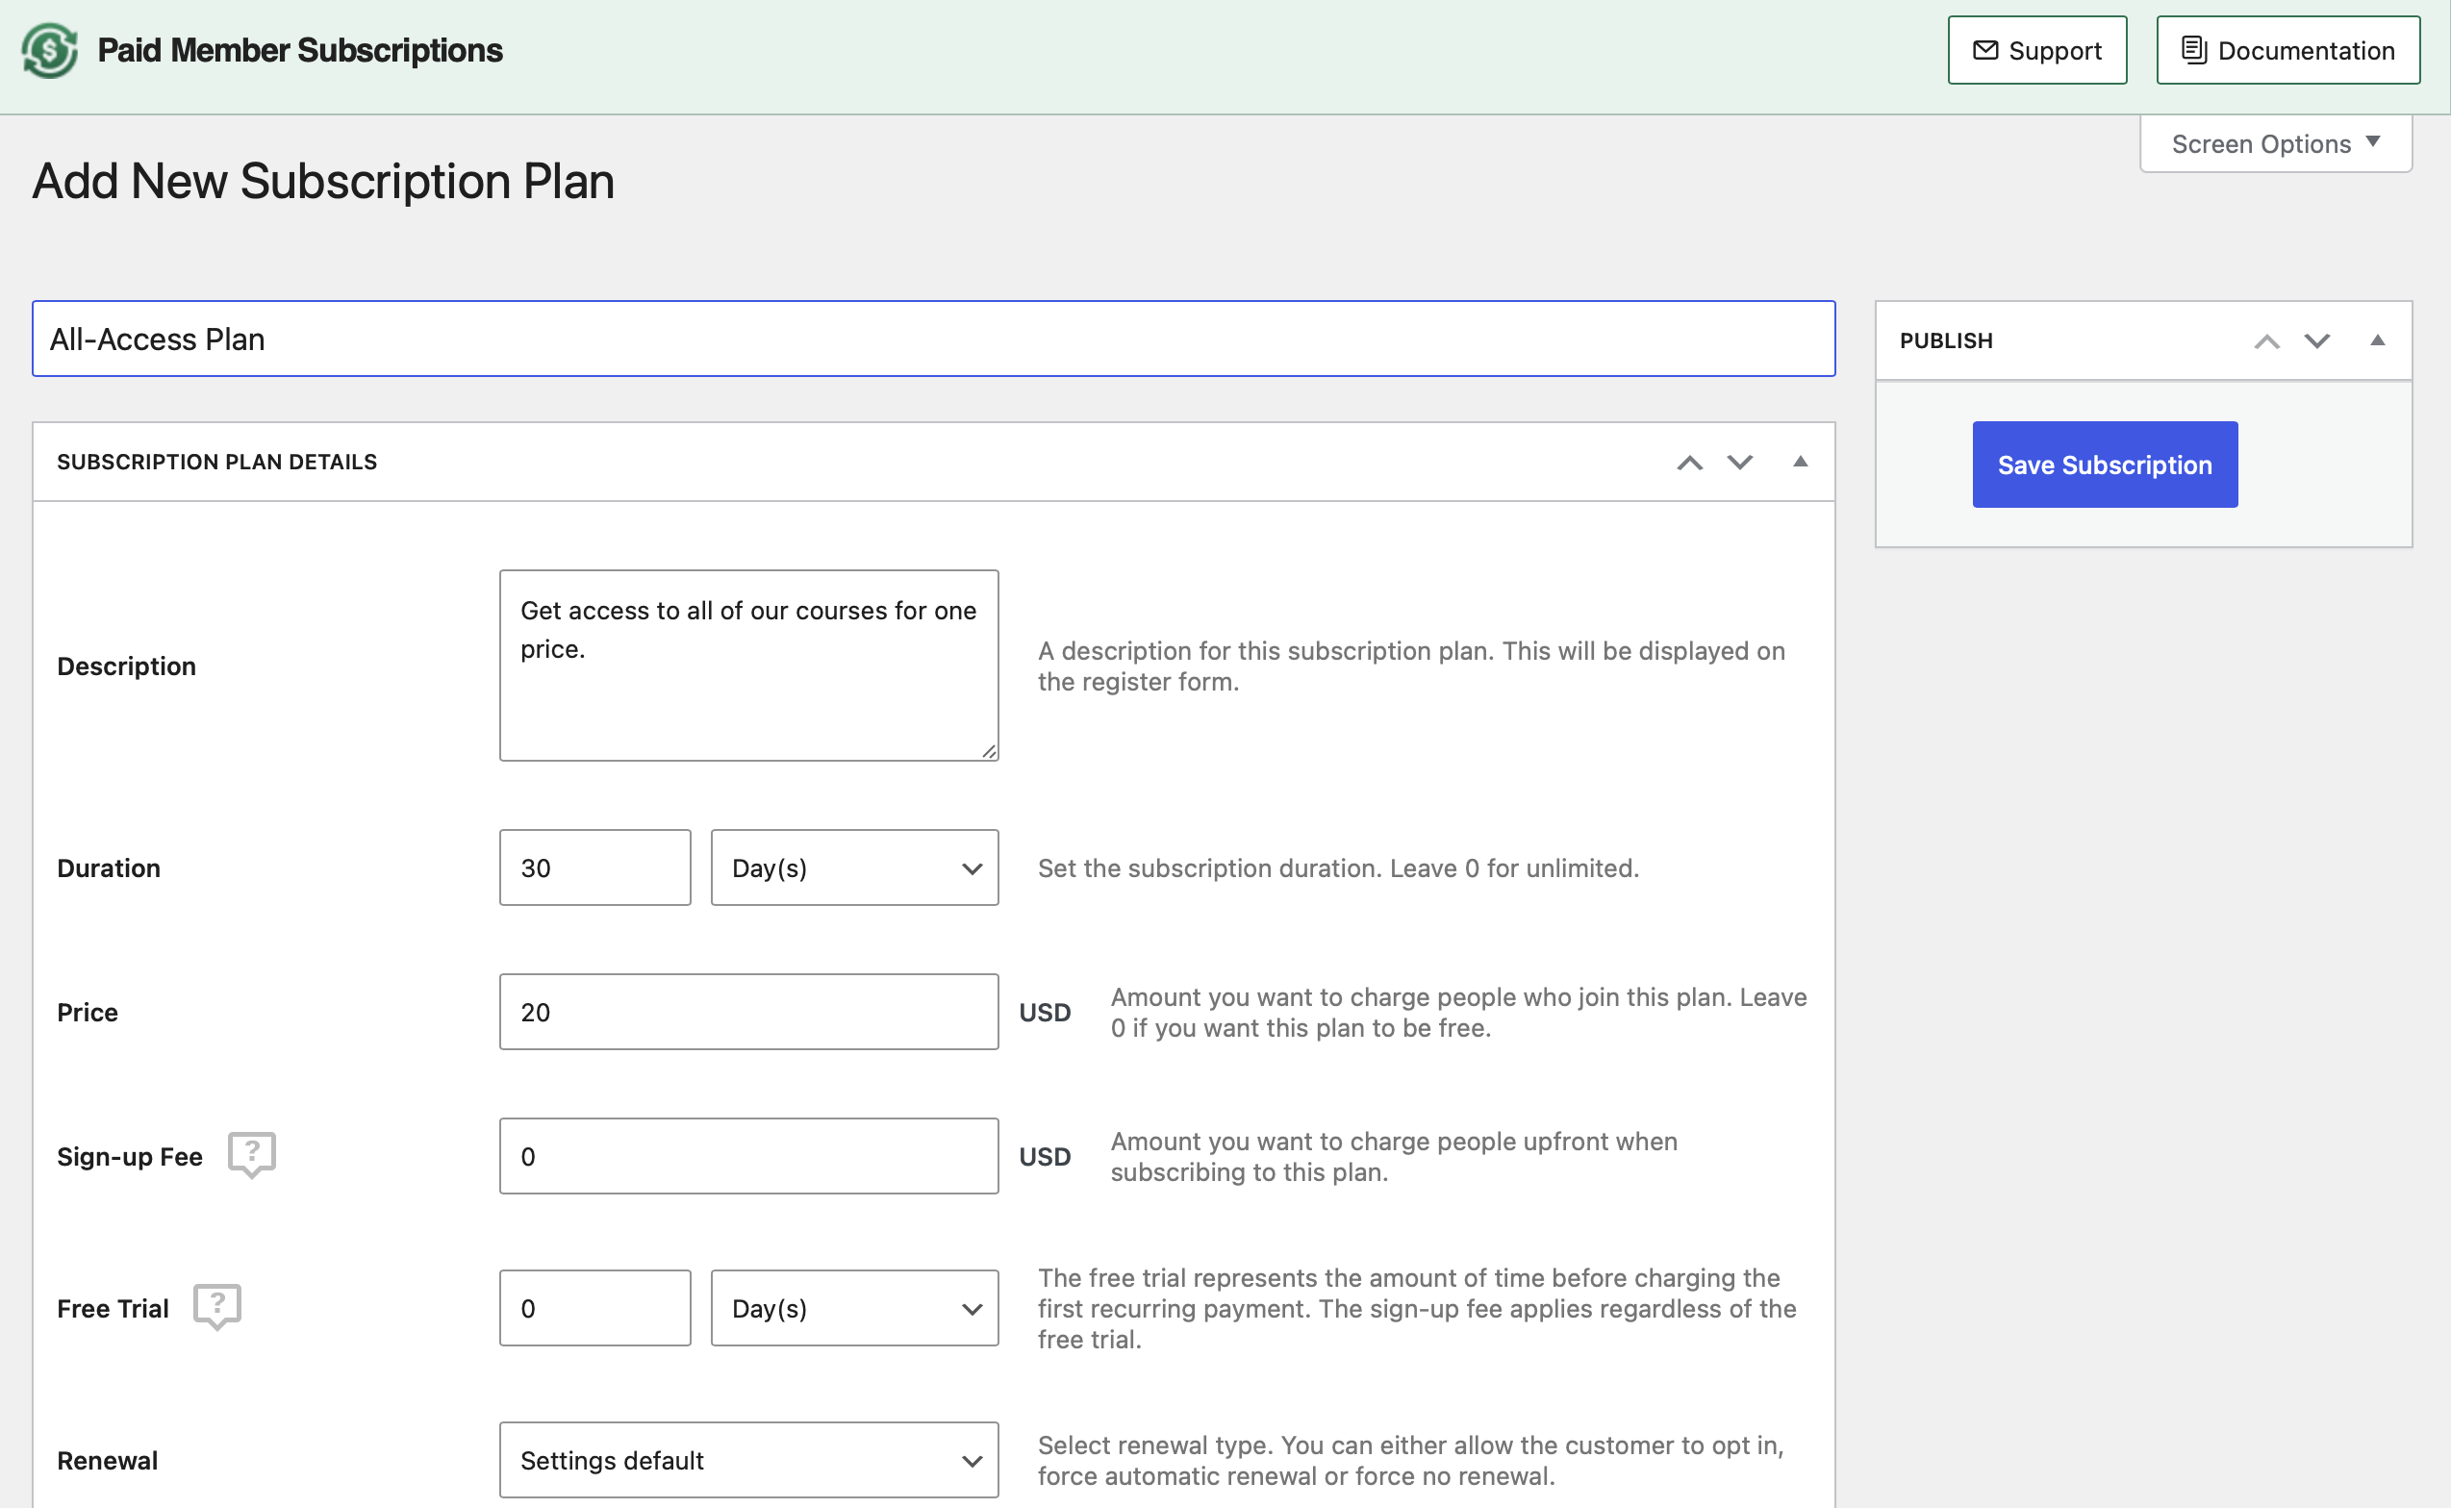This screenshot has width=2451, height=1508.
Task: Click the Paid Member Subscriptions logo icon
Action: tap(50, 50)
